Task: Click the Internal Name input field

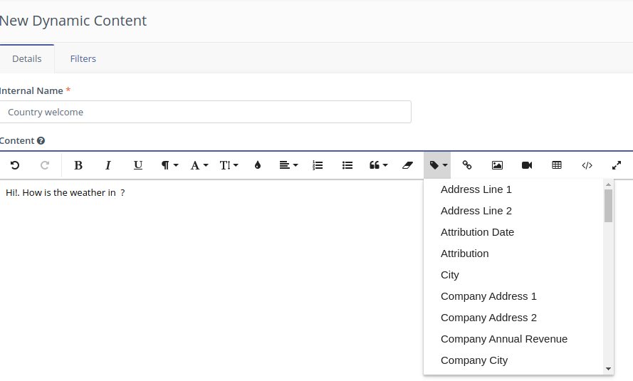Action: [x=205, y=112]
